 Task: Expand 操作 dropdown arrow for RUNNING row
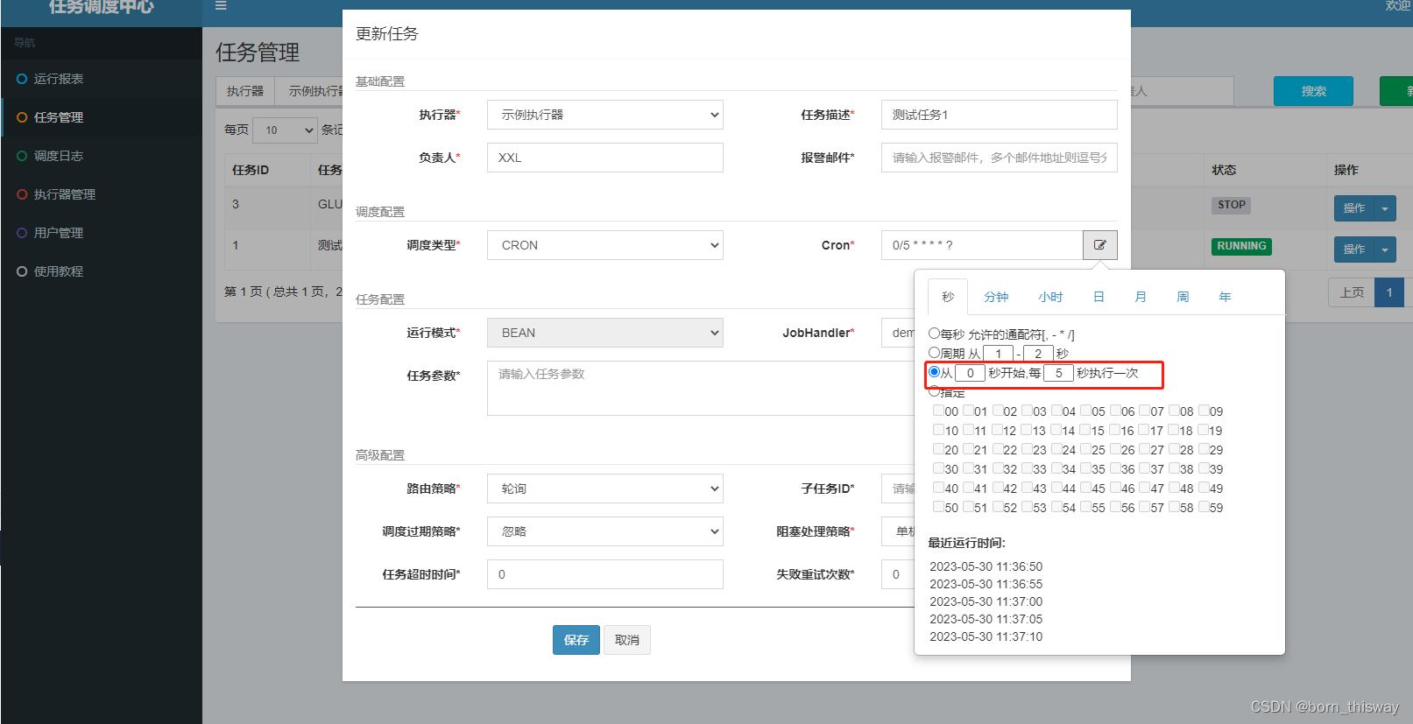click(x=1385, y=250)
